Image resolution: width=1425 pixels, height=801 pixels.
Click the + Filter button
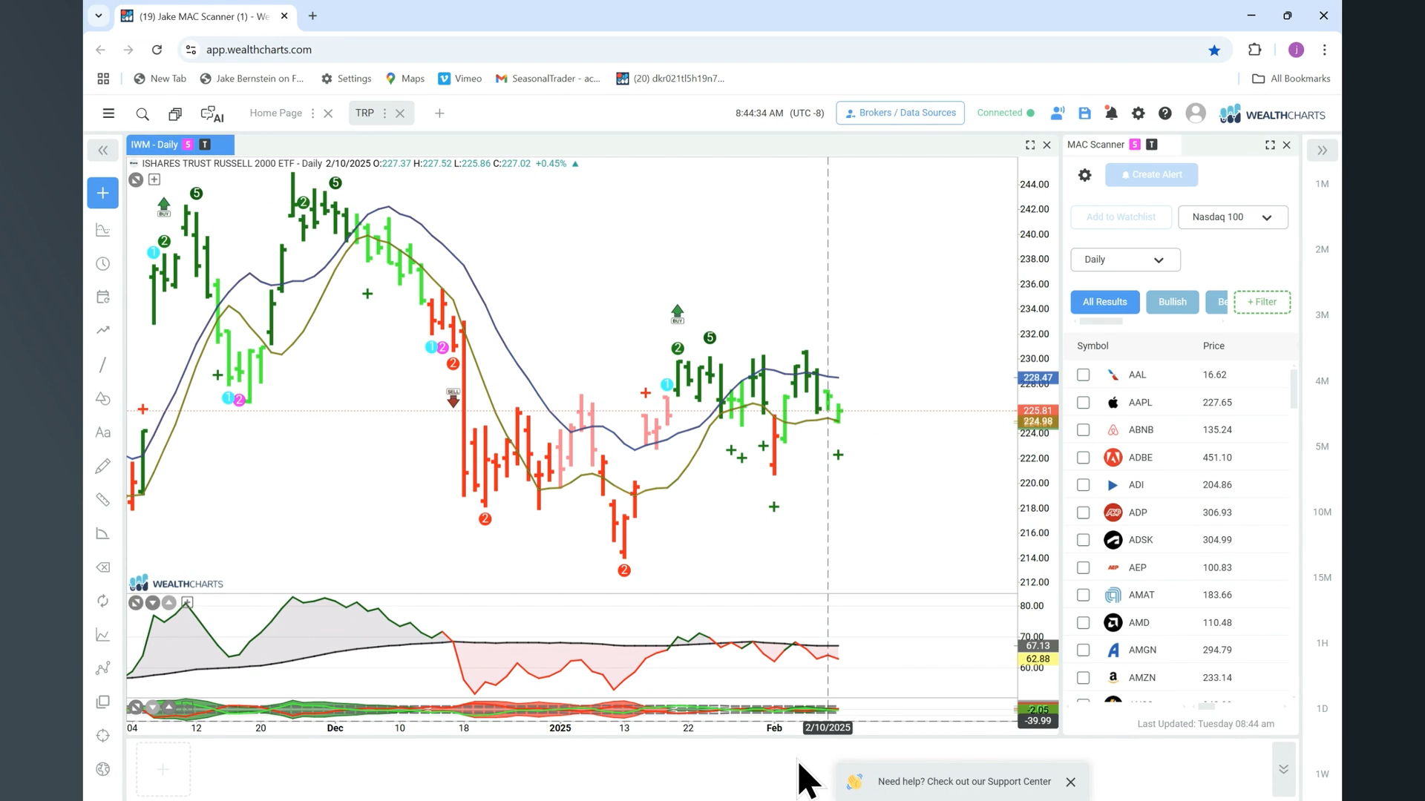(1262, 302)
